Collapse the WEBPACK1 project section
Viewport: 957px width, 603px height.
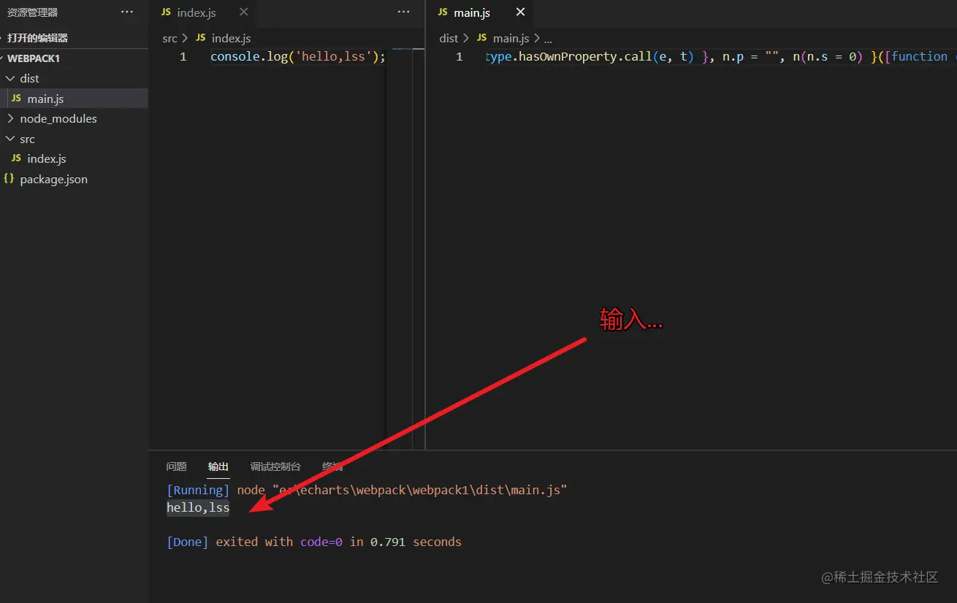(34, 58)
